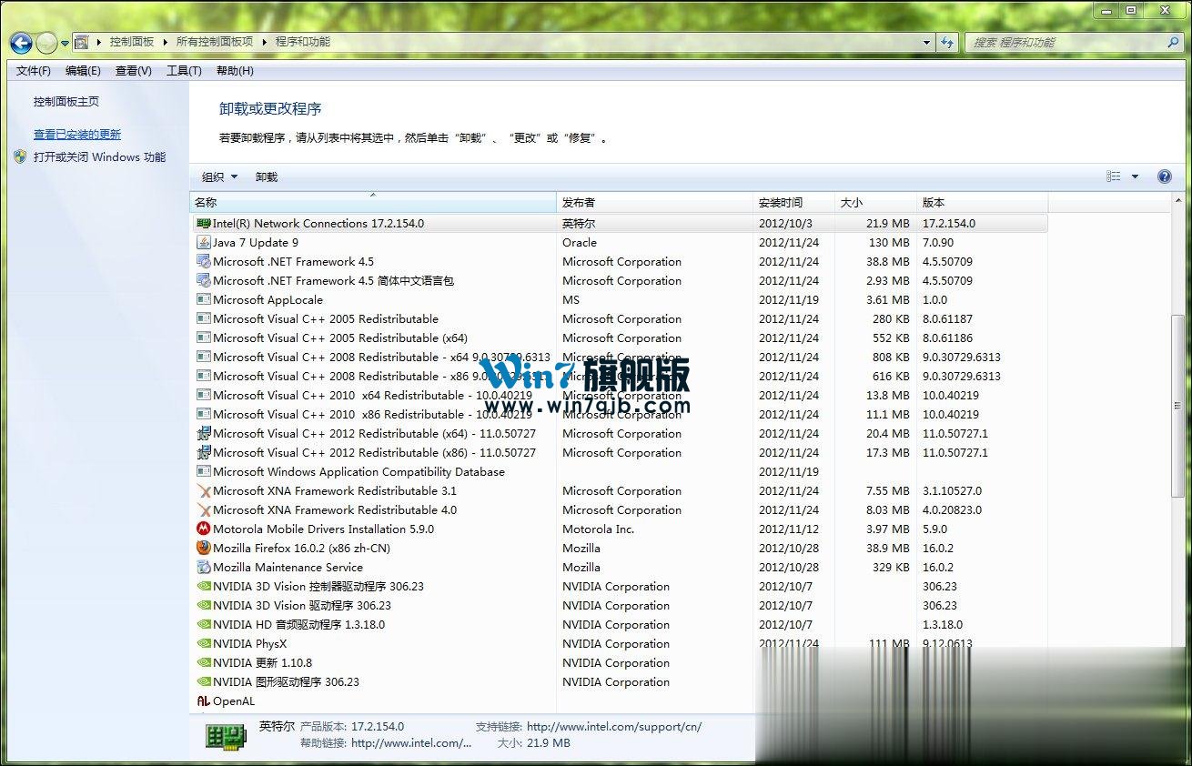The height and width of the screenshot is (766, 1192).
Task: Sort by the 安装时间 column header
Action: [794, 202]
